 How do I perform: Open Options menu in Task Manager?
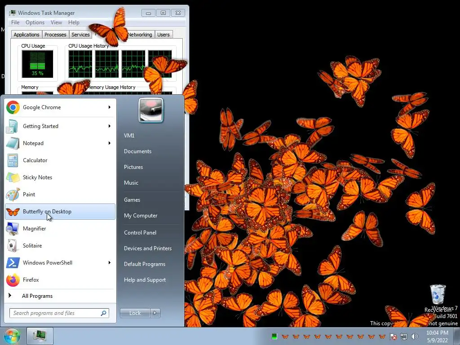pos(35,22)
